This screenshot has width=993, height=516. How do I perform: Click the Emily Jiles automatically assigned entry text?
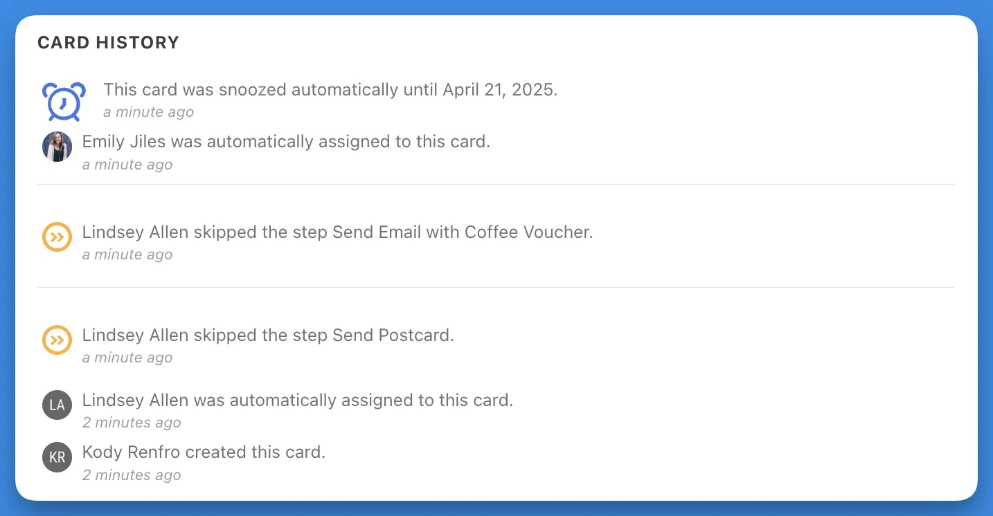286,142
